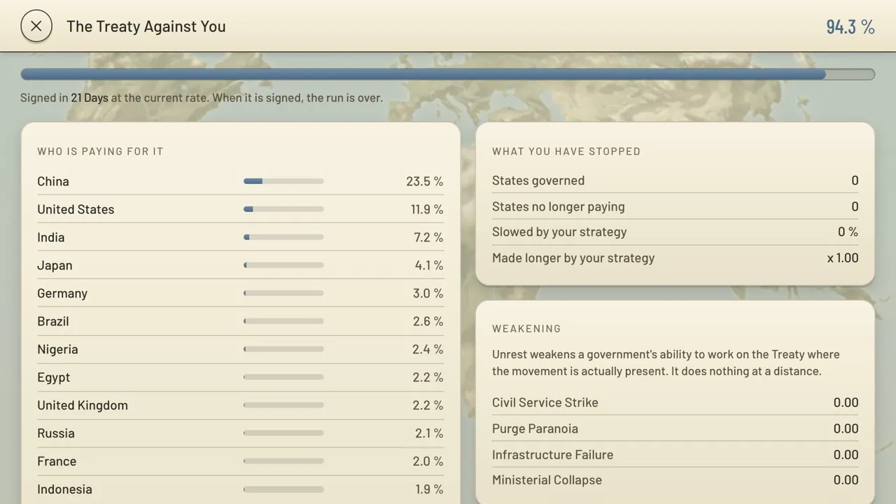Select the Brazil row

tap(241, 321)
